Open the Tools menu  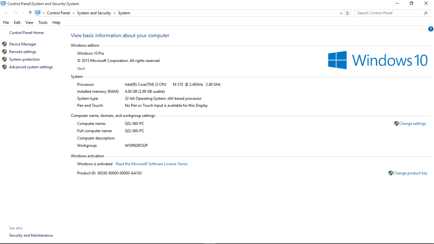[43, 23]
